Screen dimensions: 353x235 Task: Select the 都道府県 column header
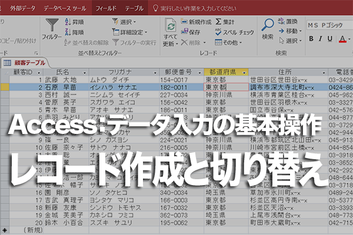tap(226, 72)
